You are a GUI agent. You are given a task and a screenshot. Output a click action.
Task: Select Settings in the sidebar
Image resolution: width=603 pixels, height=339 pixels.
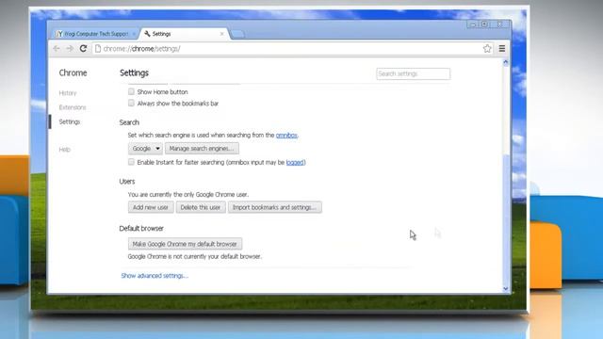(70, 121)
